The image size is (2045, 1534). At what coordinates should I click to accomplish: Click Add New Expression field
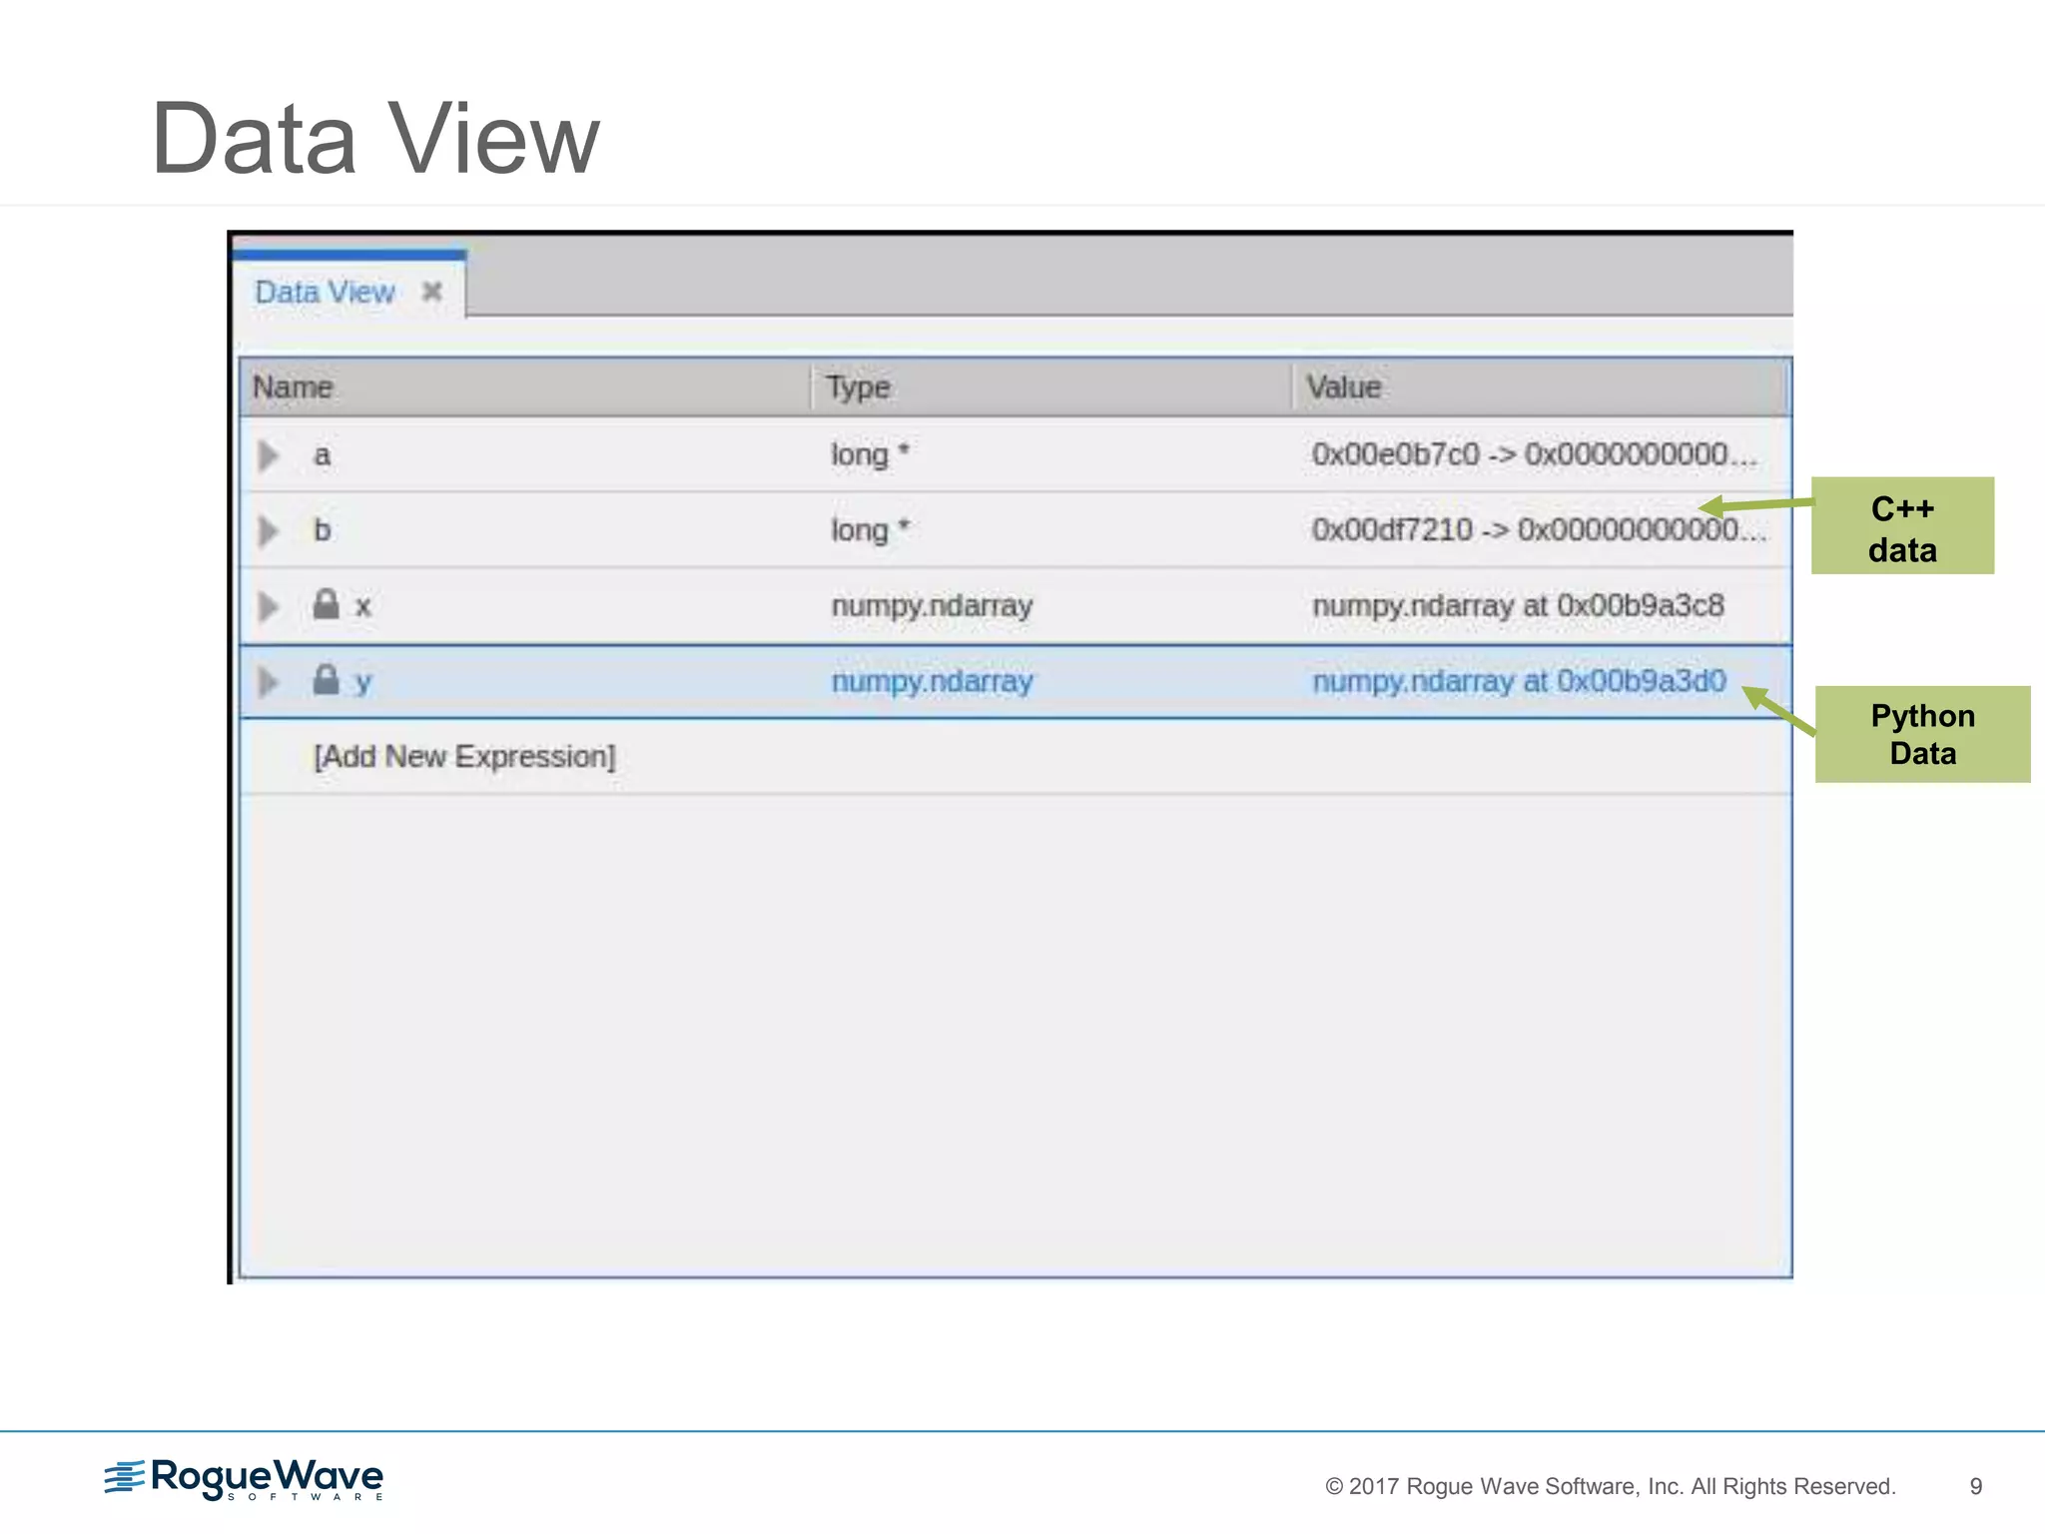pyautogui.click(x=464, y=757)
